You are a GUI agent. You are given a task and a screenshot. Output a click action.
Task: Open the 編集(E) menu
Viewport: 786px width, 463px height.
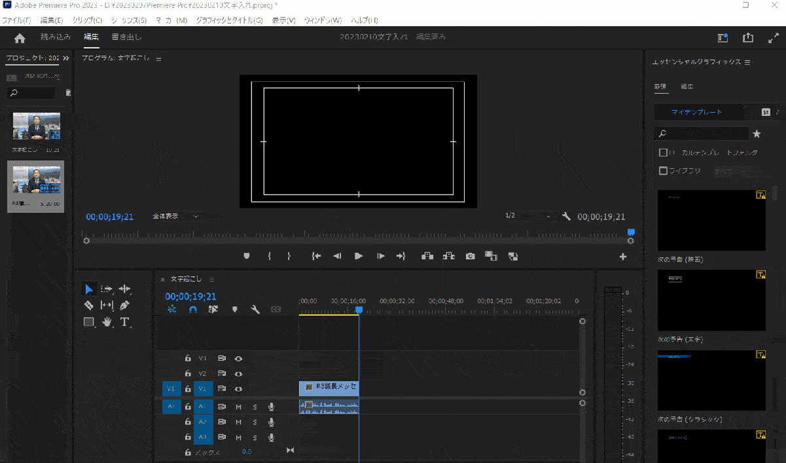pos(52,20)
